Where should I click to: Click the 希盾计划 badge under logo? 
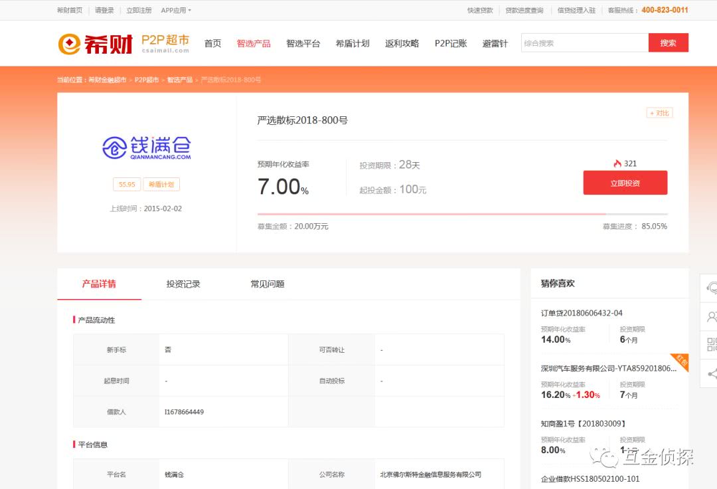(161, 184)
